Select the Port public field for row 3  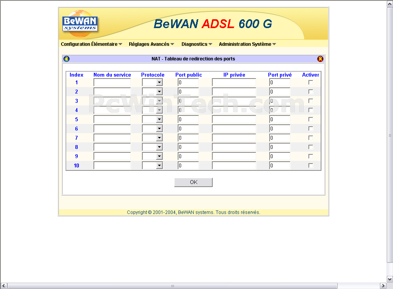click(188, 101)
